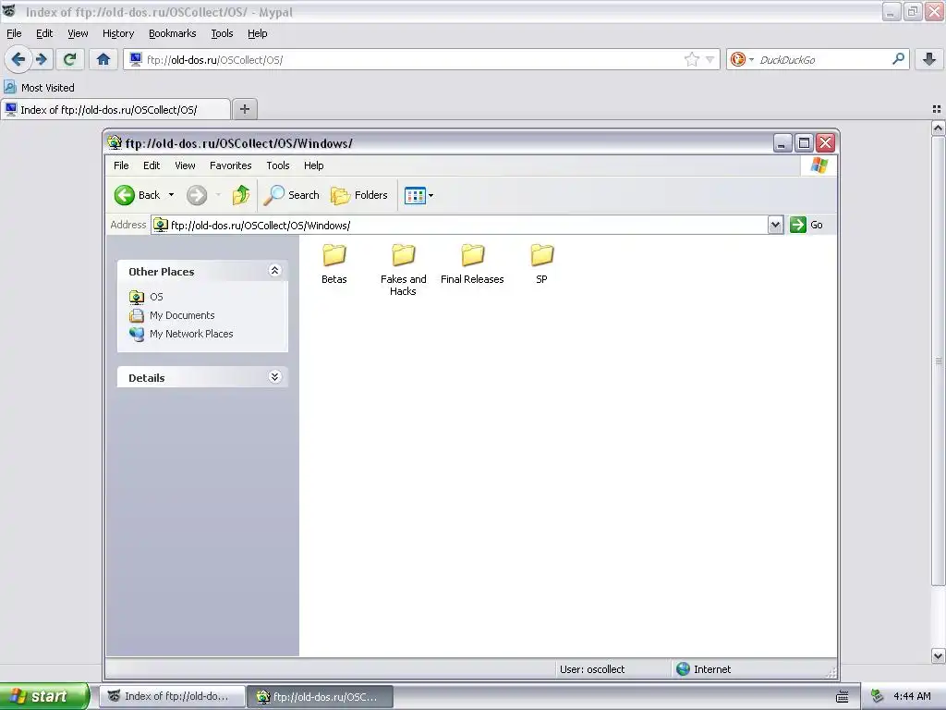Toggle the Folders pane in Explorer
Viewport: 946px width, 710px height.
[x=359, y=195]
